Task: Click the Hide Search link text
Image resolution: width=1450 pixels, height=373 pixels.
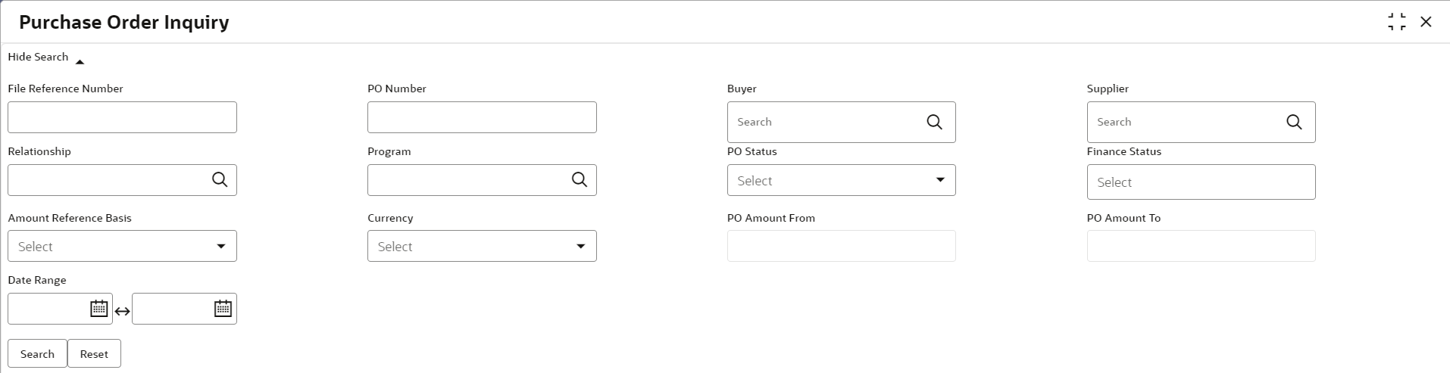Action: pos(38,57)
